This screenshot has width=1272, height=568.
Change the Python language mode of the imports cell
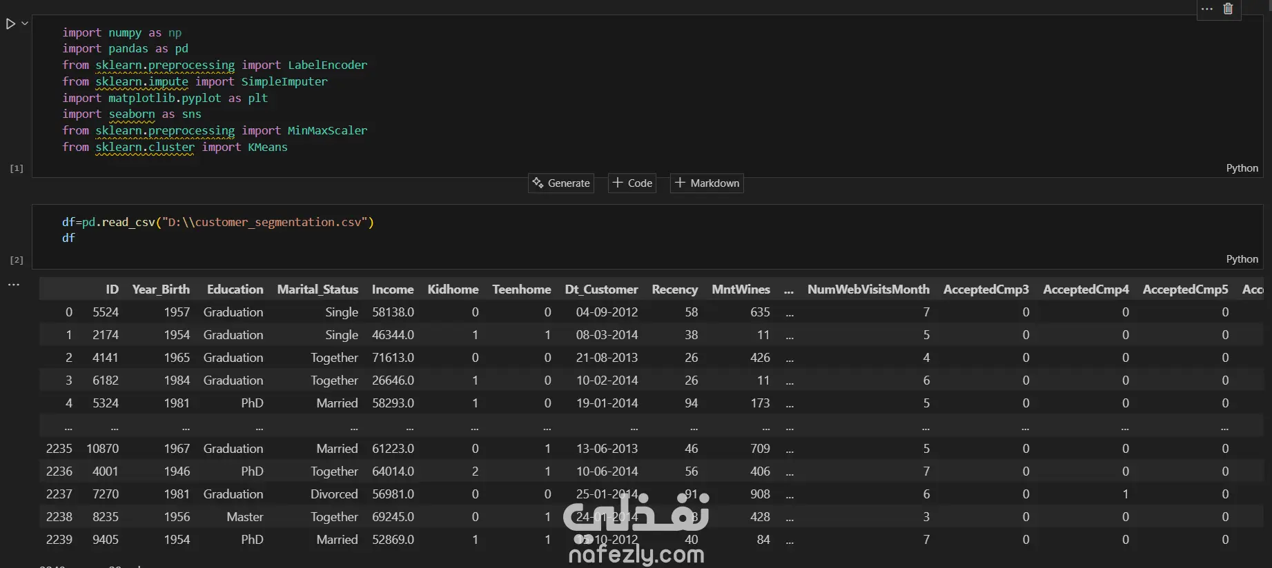pyautogui.click(x=1242, y=168)
